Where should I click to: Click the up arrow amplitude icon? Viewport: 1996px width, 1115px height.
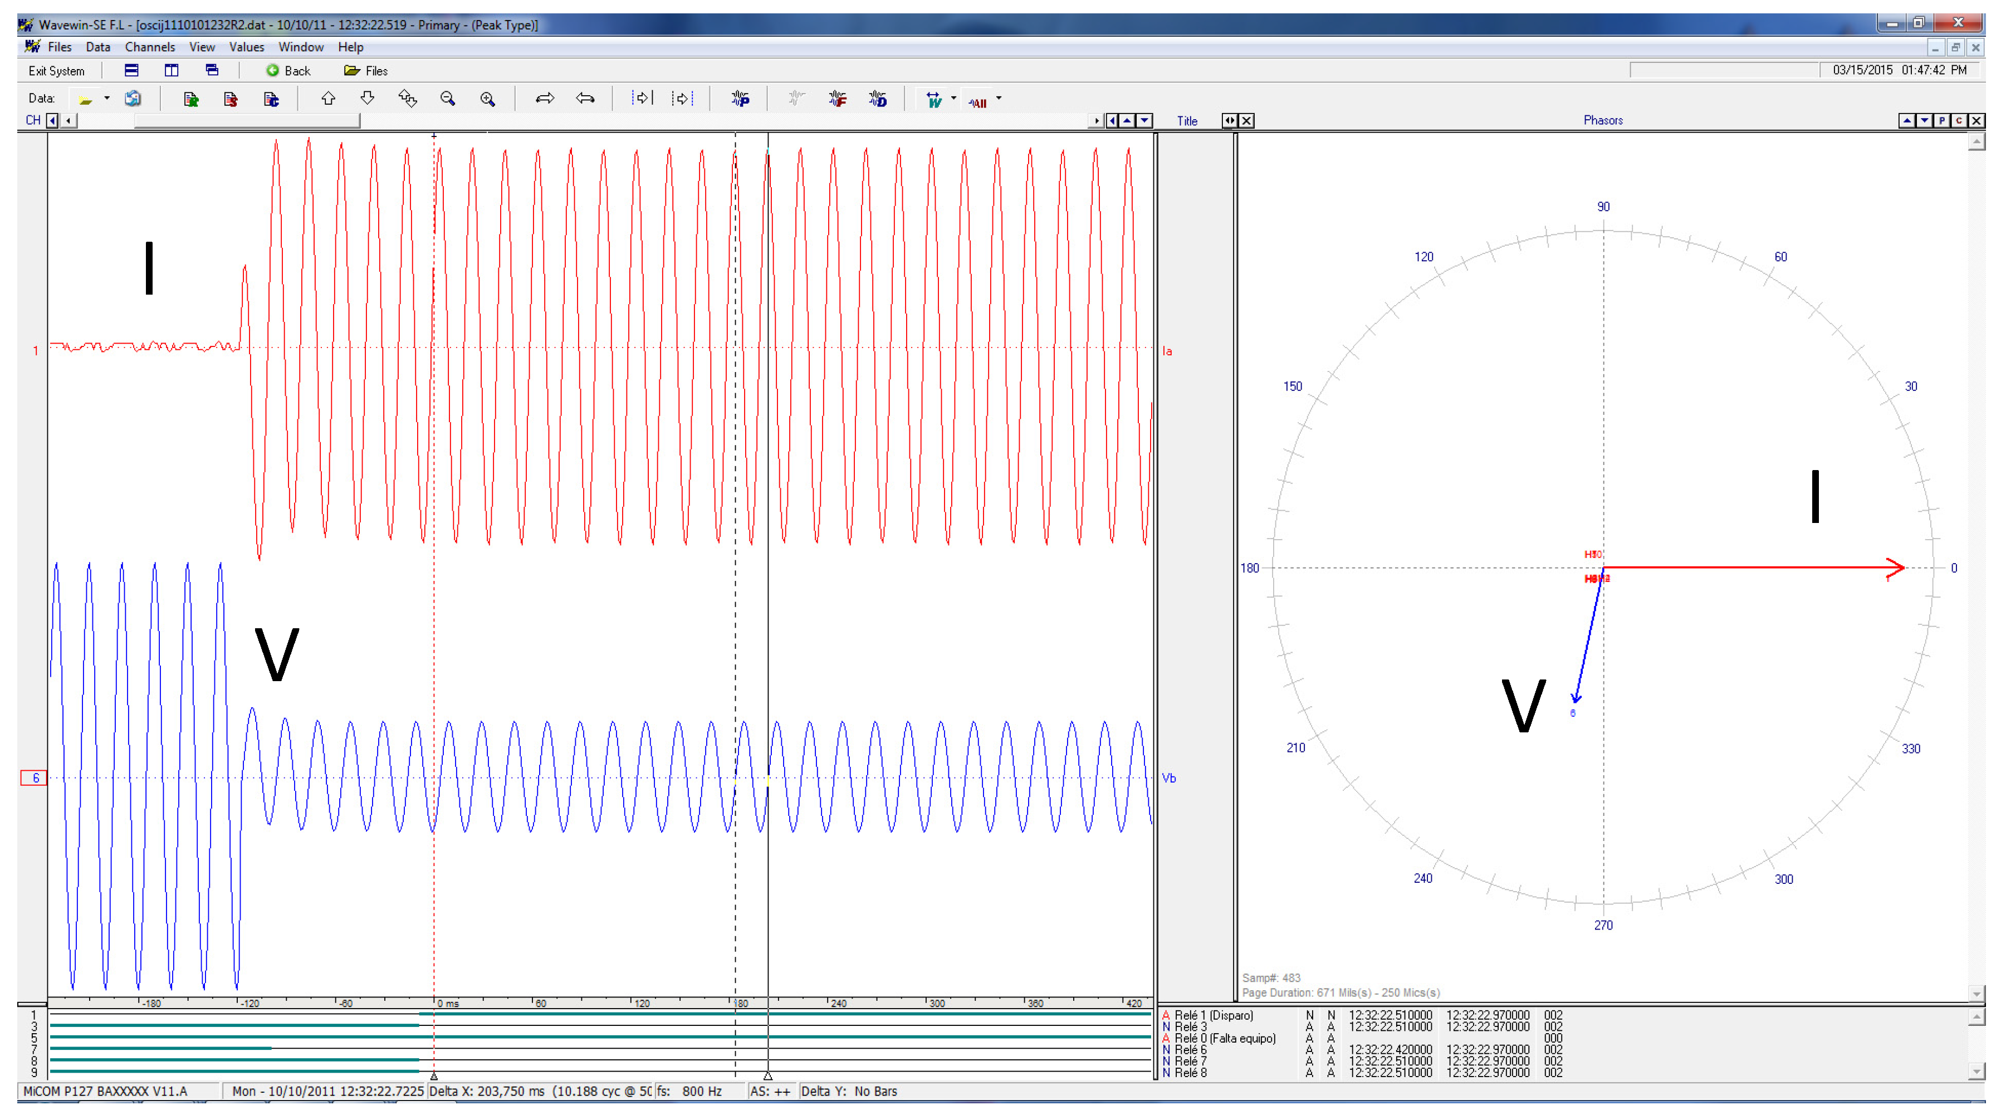(x=329, y=99)
